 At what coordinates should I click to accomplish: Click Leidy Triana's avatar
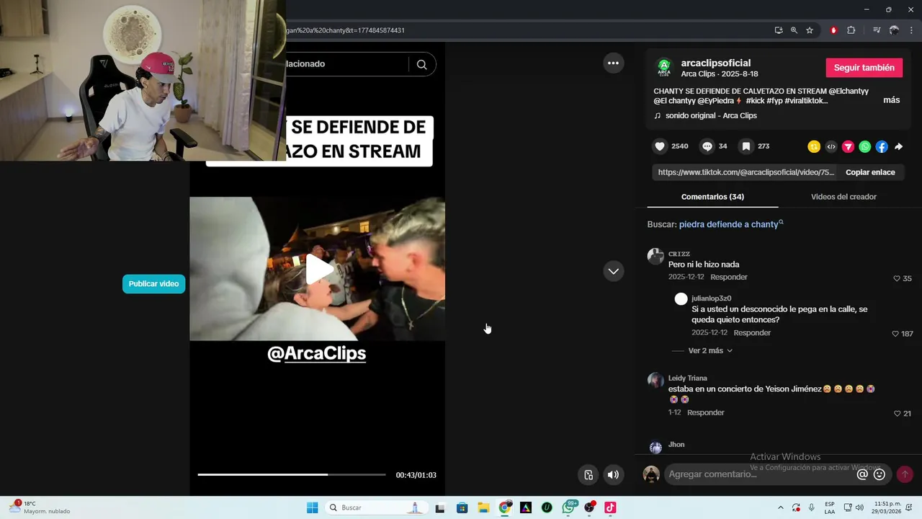[x=655, y=381]
